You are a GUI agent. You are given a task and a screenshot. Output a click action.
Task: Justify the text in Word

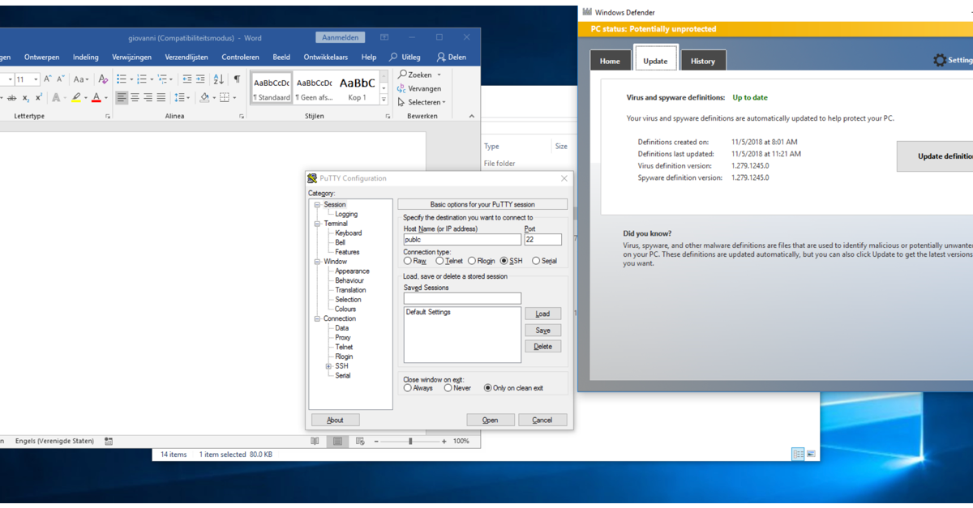(161, 98)
